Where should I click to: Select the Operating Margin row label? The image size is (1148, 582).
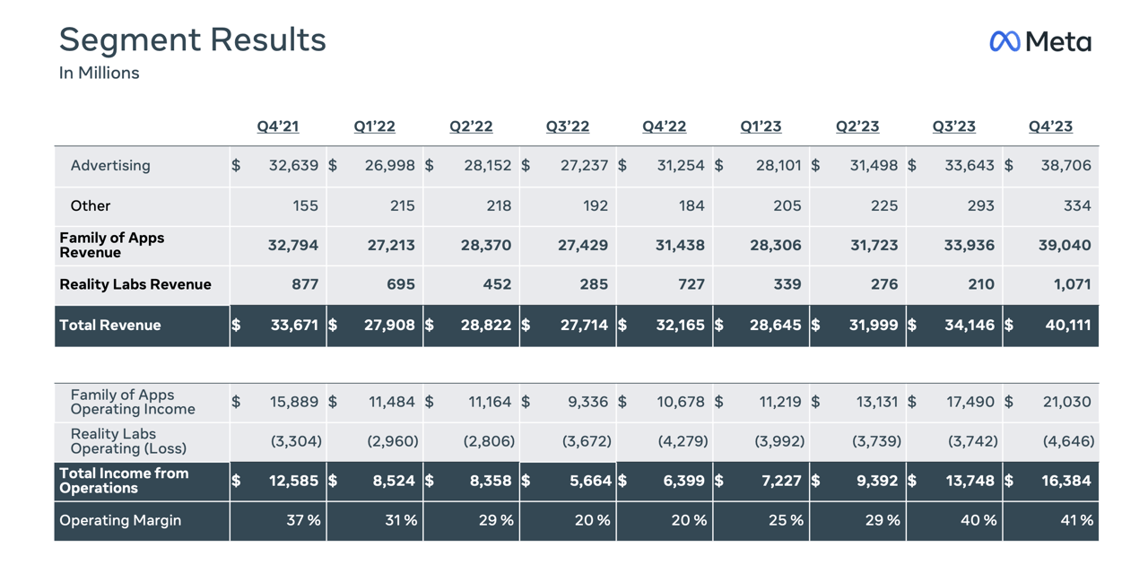[x=120, y=521]
